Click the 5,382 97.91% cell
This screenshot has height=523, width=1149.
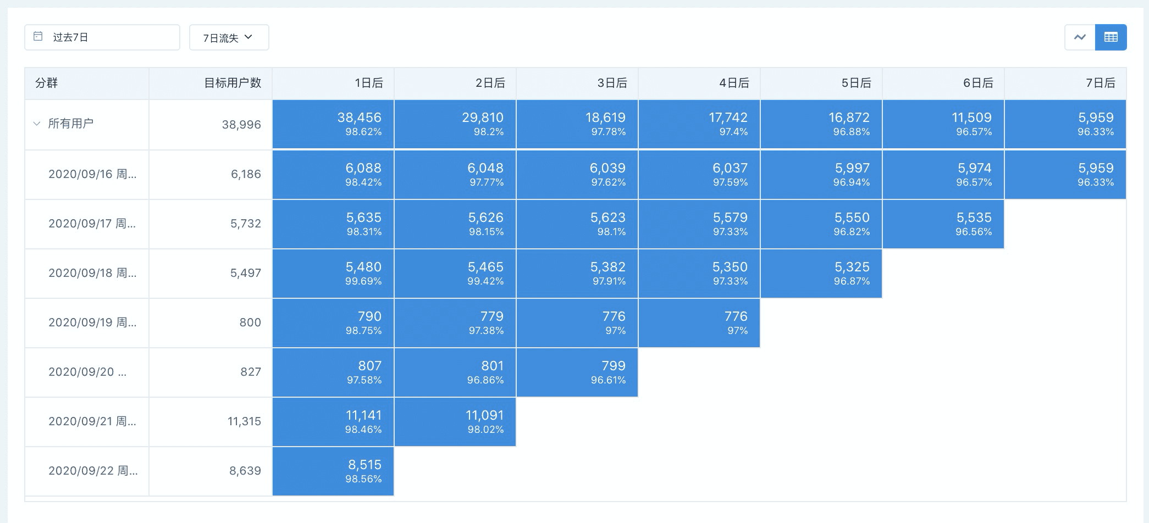(577, 274)
